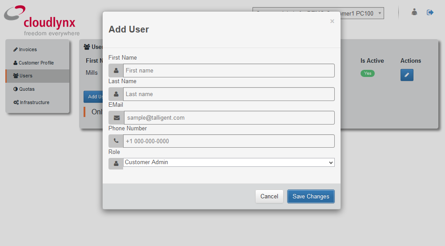Click the person icon beside Role

[116, 164]
